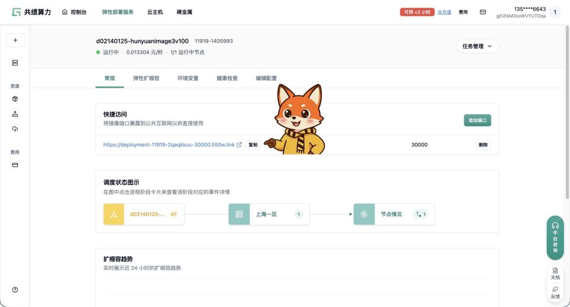The height and width of the screenshot is (307, 570).
Task: Click the 47 event count badge
Action: click(x=174, y=214)
